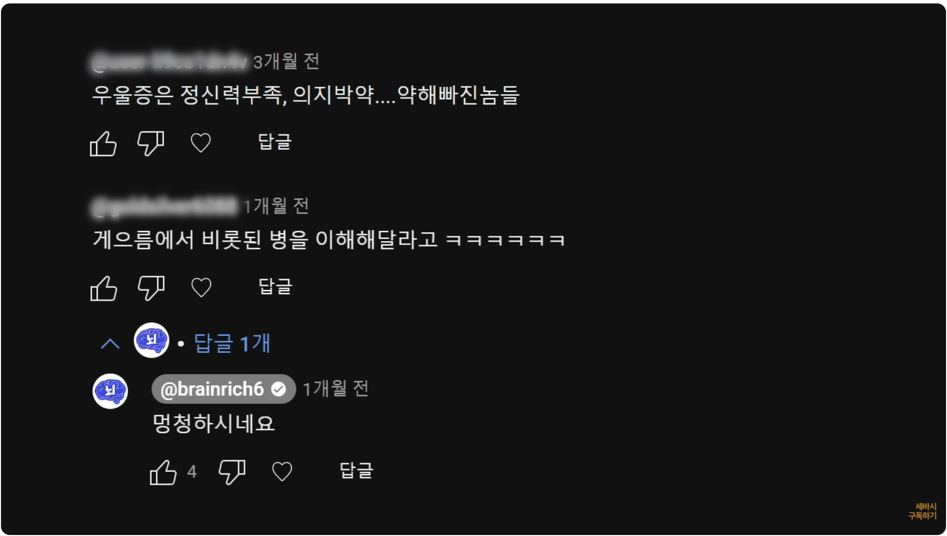Image resolution: width=947 pixels, height=536 pixels.
Task: Heart the 게으름에서 비롯된 병 comment
Action: (201, 287)
